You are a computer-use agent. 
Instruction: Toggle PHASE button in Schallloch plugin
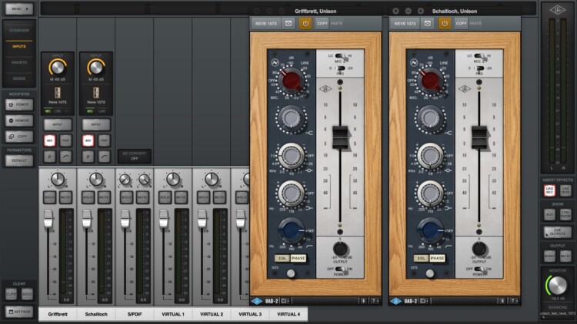tap(437, 258)
